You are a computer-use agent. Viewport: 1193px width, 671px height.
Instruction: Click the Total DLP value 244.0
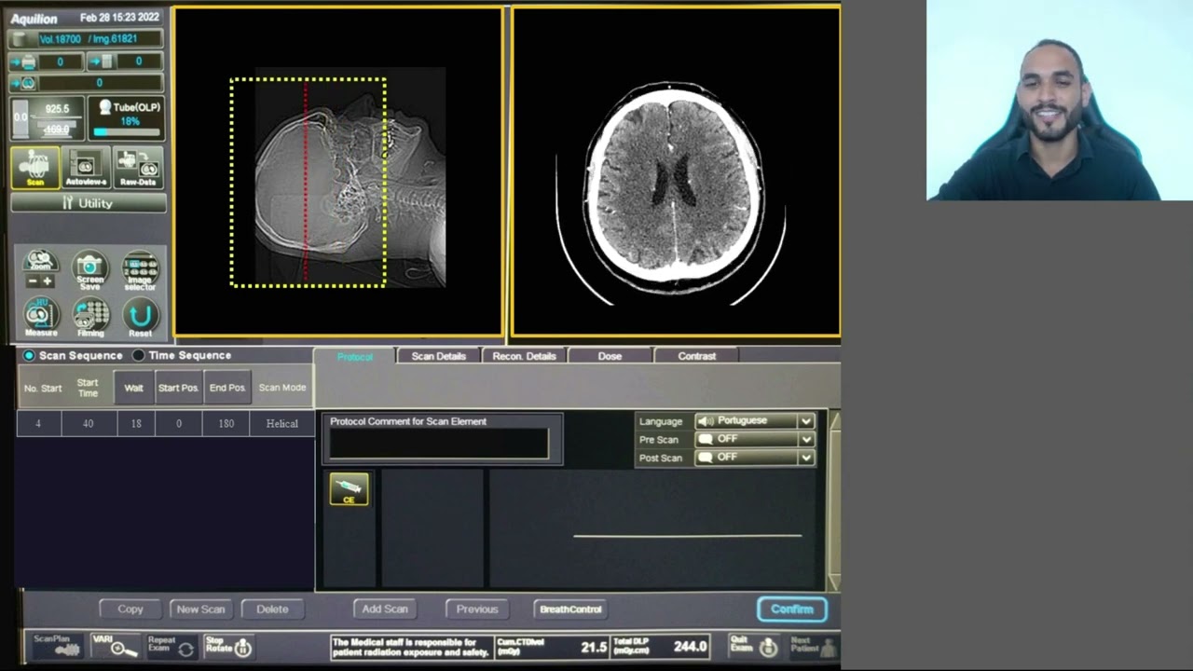click(x=690, y=647)
